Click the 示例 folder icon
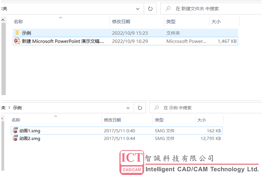This screenshot has width=262, height=175. pyautogui.click(x=17, y=33)
